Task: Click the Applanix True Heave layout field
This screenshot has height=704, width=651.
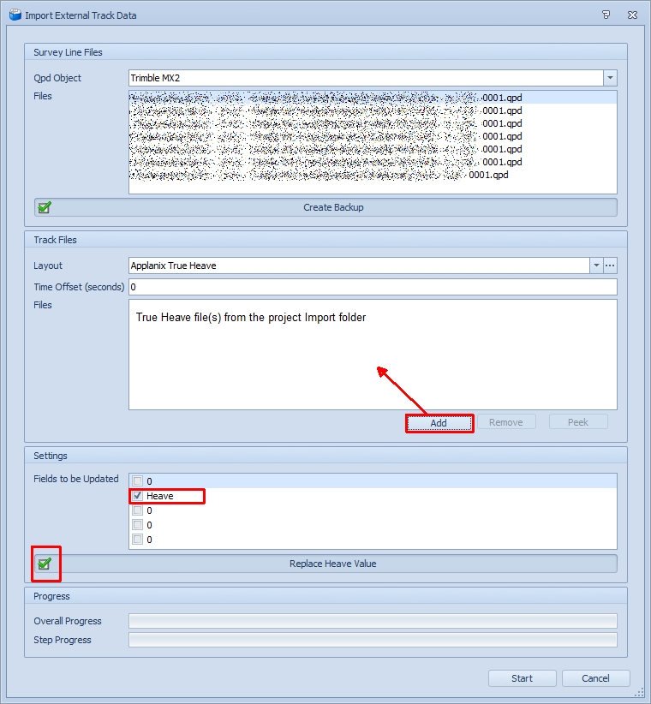Action: [359, 265]
